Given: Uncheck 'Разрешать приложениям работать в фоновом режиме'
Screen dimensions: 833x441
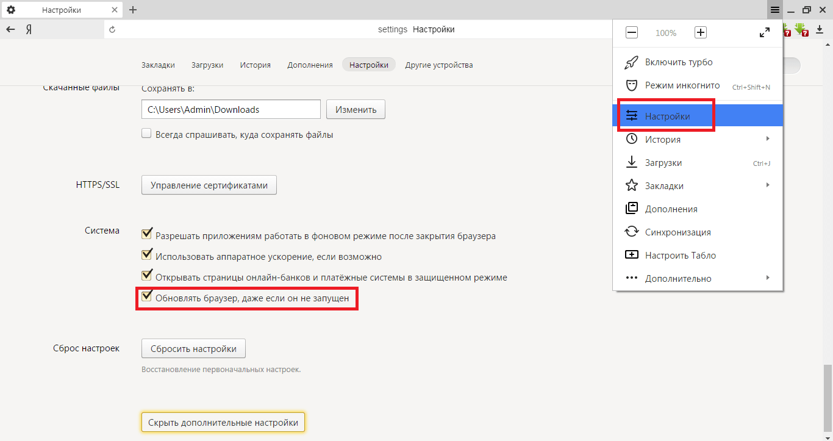Looking at the screenshot, I should click(x=146, y=234).
